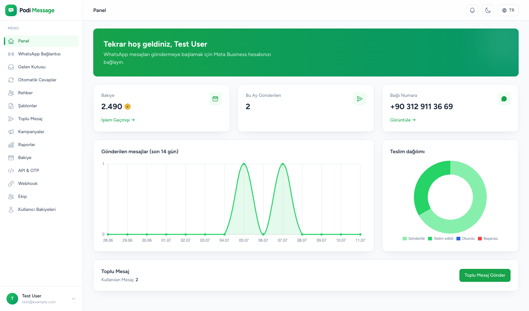Click the send icon in Bu Ay Gönderilen card
Screen dimensions: 529x311
coord(360,99)
